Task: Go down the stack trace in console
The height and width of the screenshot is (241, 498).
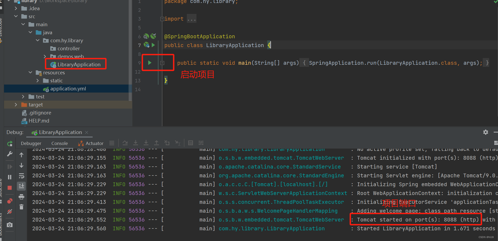Action: pyautogui.click(x=21, y=166)
